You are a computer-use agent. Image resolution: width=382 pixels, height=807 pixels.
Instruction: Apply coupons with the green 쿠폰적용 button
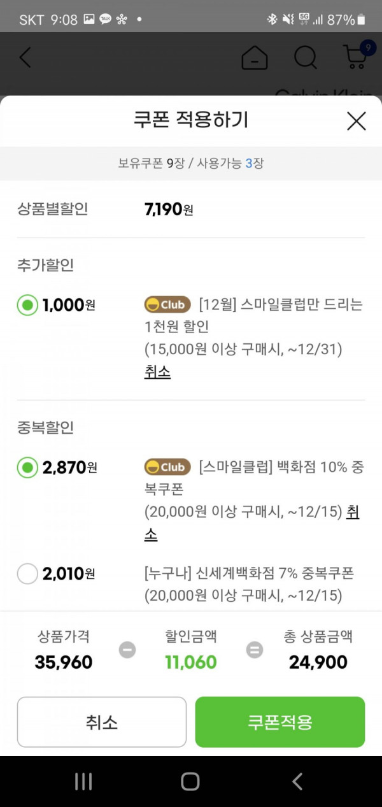click(280, 722)
